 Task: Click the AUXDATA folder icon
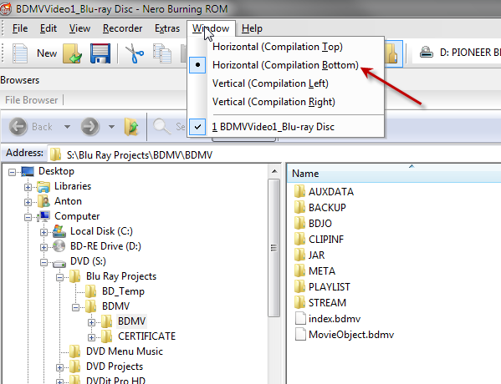(299, 191)
